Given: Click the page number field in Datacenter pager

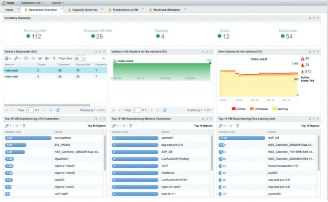Looking at the screenshot, I should click(x=30, y=110).
